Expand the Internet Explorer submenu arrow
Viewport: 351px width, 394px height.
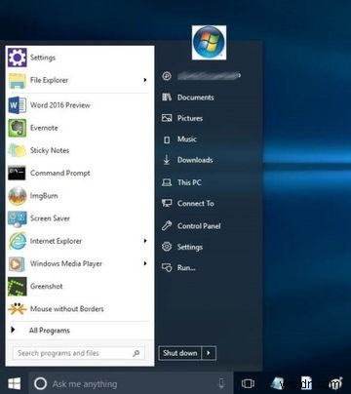(145, 241)
